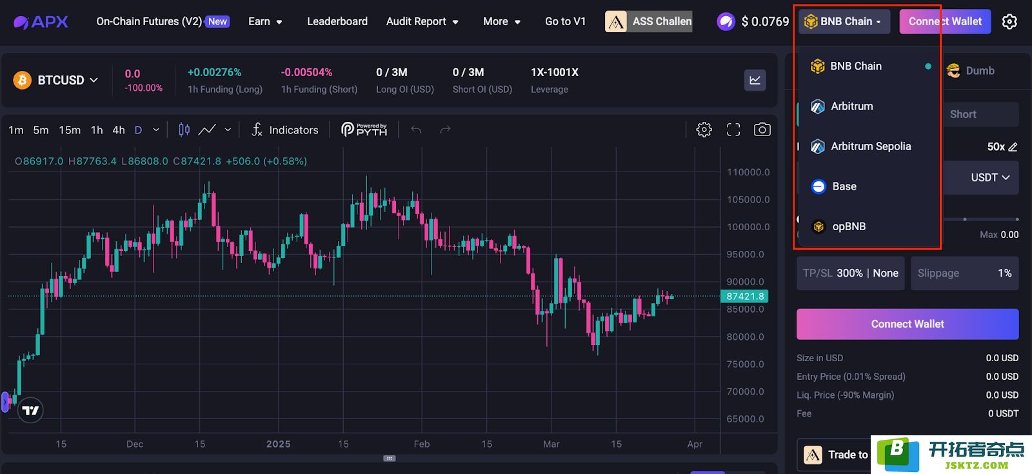Set chart interval to 15m
The height and width of the screenshot is (474, 1032).
click(x=70, y=130)
